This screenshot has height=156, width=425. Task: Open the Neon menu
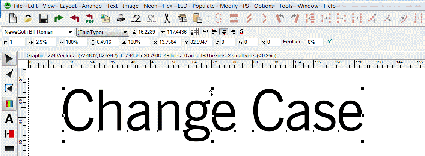pyautogui.click(x=151, y=6)
